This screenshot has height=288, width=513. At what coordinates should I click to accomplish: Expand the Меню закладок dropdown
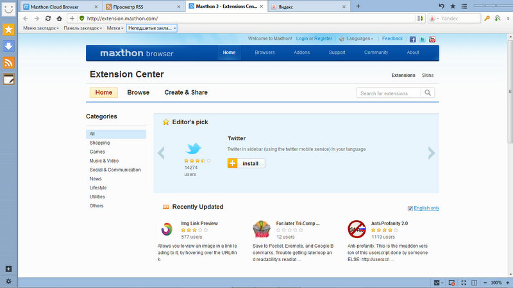pos(41,28)
